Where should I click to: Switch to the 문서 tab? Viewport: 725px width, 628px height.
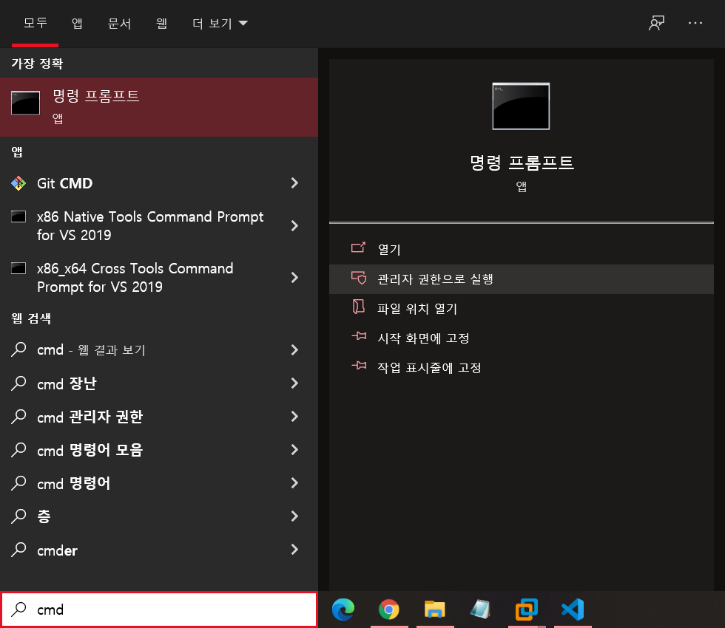click(x=119, y=23)
